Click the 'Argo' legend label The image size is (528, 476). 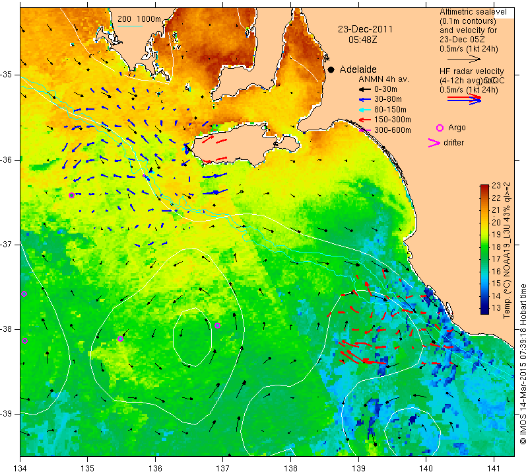pos(457,128)
